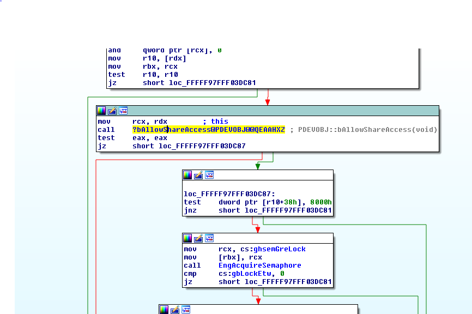The image size is (472, 314).
Task: Select the loc_FFFFF97FFF03DC87: label line
Action: pos(228,194)
